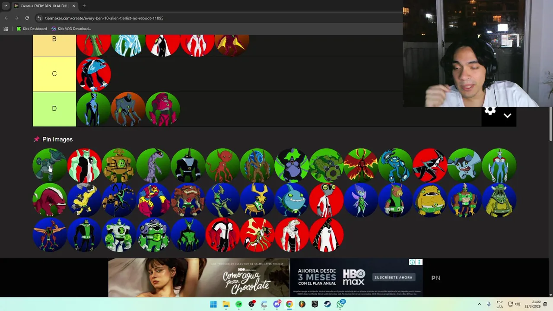Go back to the previous page

point(6,18)
